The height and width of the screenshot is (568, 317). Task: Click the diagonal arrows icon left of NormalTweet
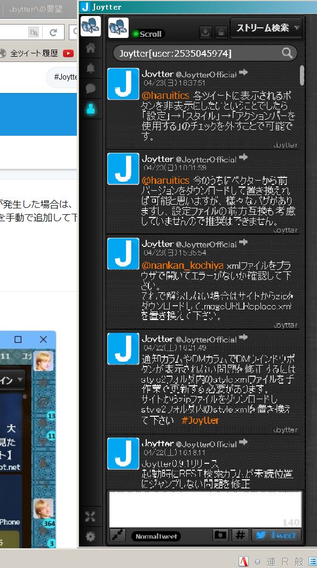pos(117,535)
